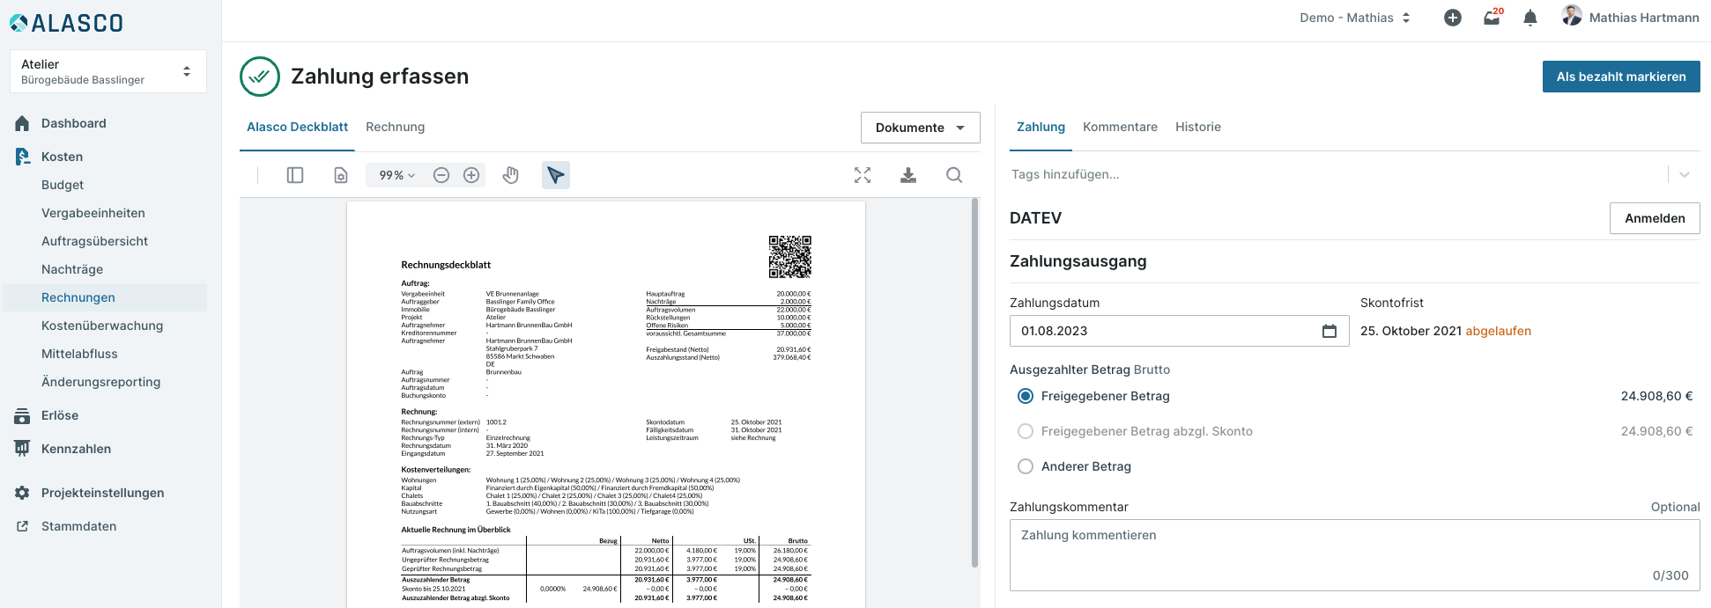Select the Freigegebener Betrag radio option
This screenshot has width=1711, height=608.
(x=1026, y=396)
